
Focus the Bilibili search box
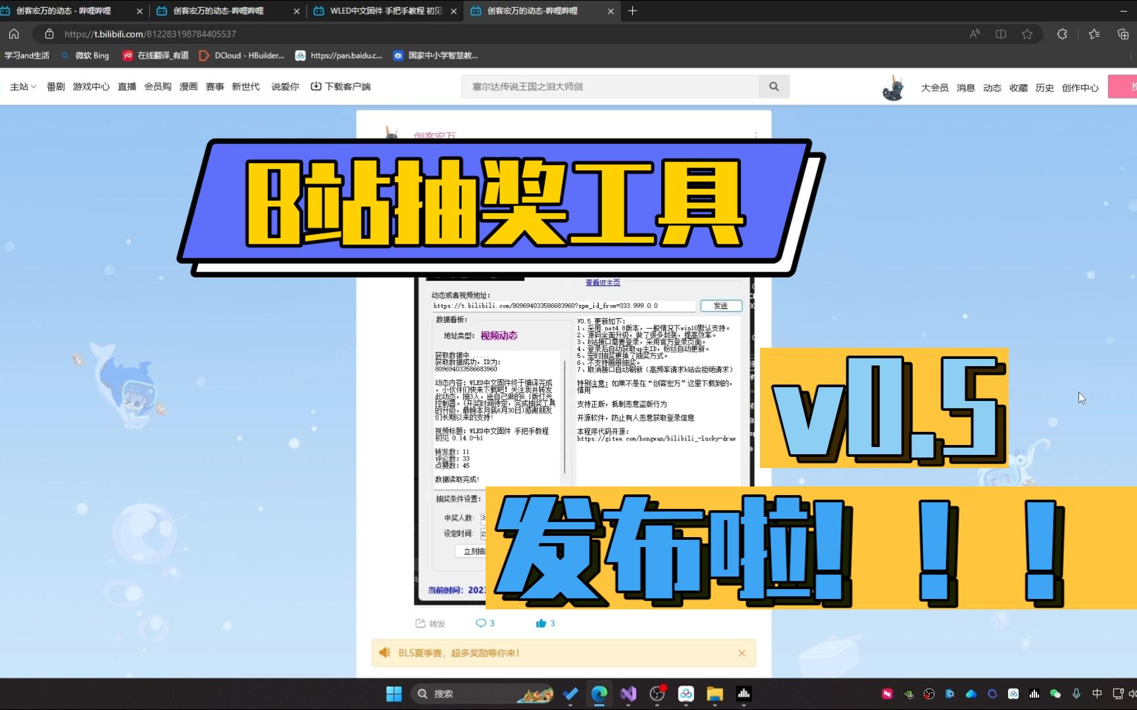[x=610, y=86]
